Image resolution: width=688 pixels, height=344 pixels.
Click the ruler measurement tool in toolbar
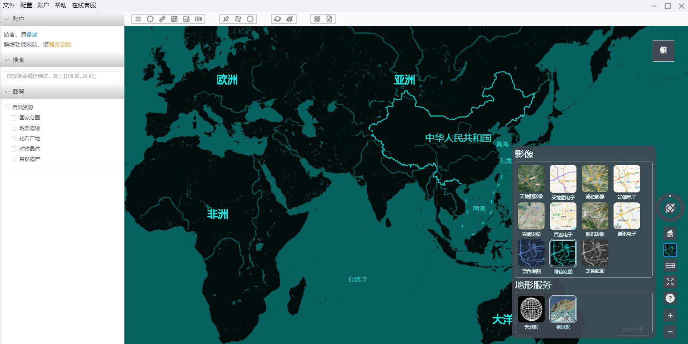[162, 19]
